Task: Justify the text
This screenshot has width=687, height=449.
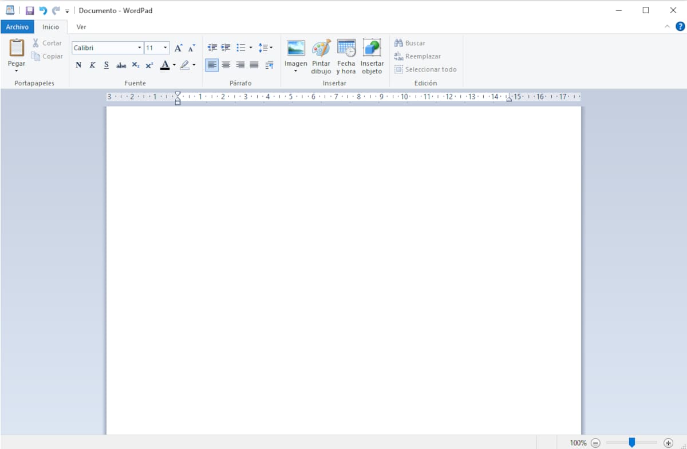Action: click(x=254, y=65)
